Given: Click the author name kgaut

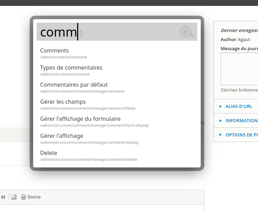Looking at the screenshot, I should [x=244, y=40].
